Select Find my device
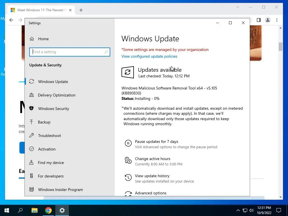Screen dimensions: 288x216 (51, 163)
